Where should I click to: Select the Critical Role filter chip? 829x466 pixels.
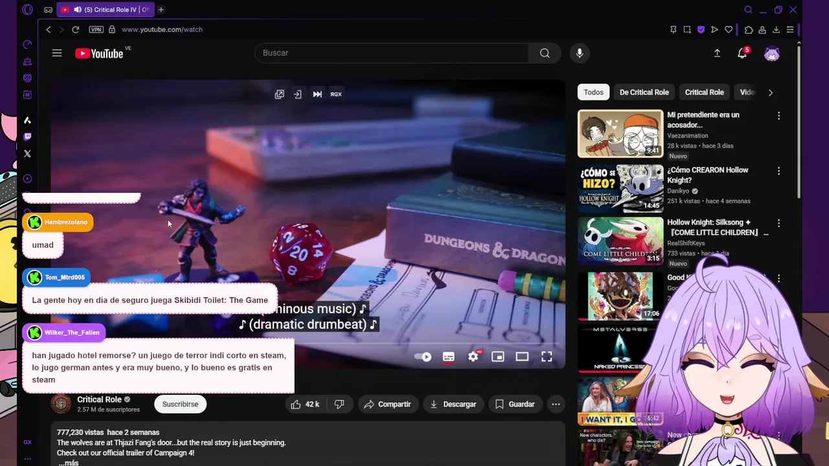click(704, 92)
